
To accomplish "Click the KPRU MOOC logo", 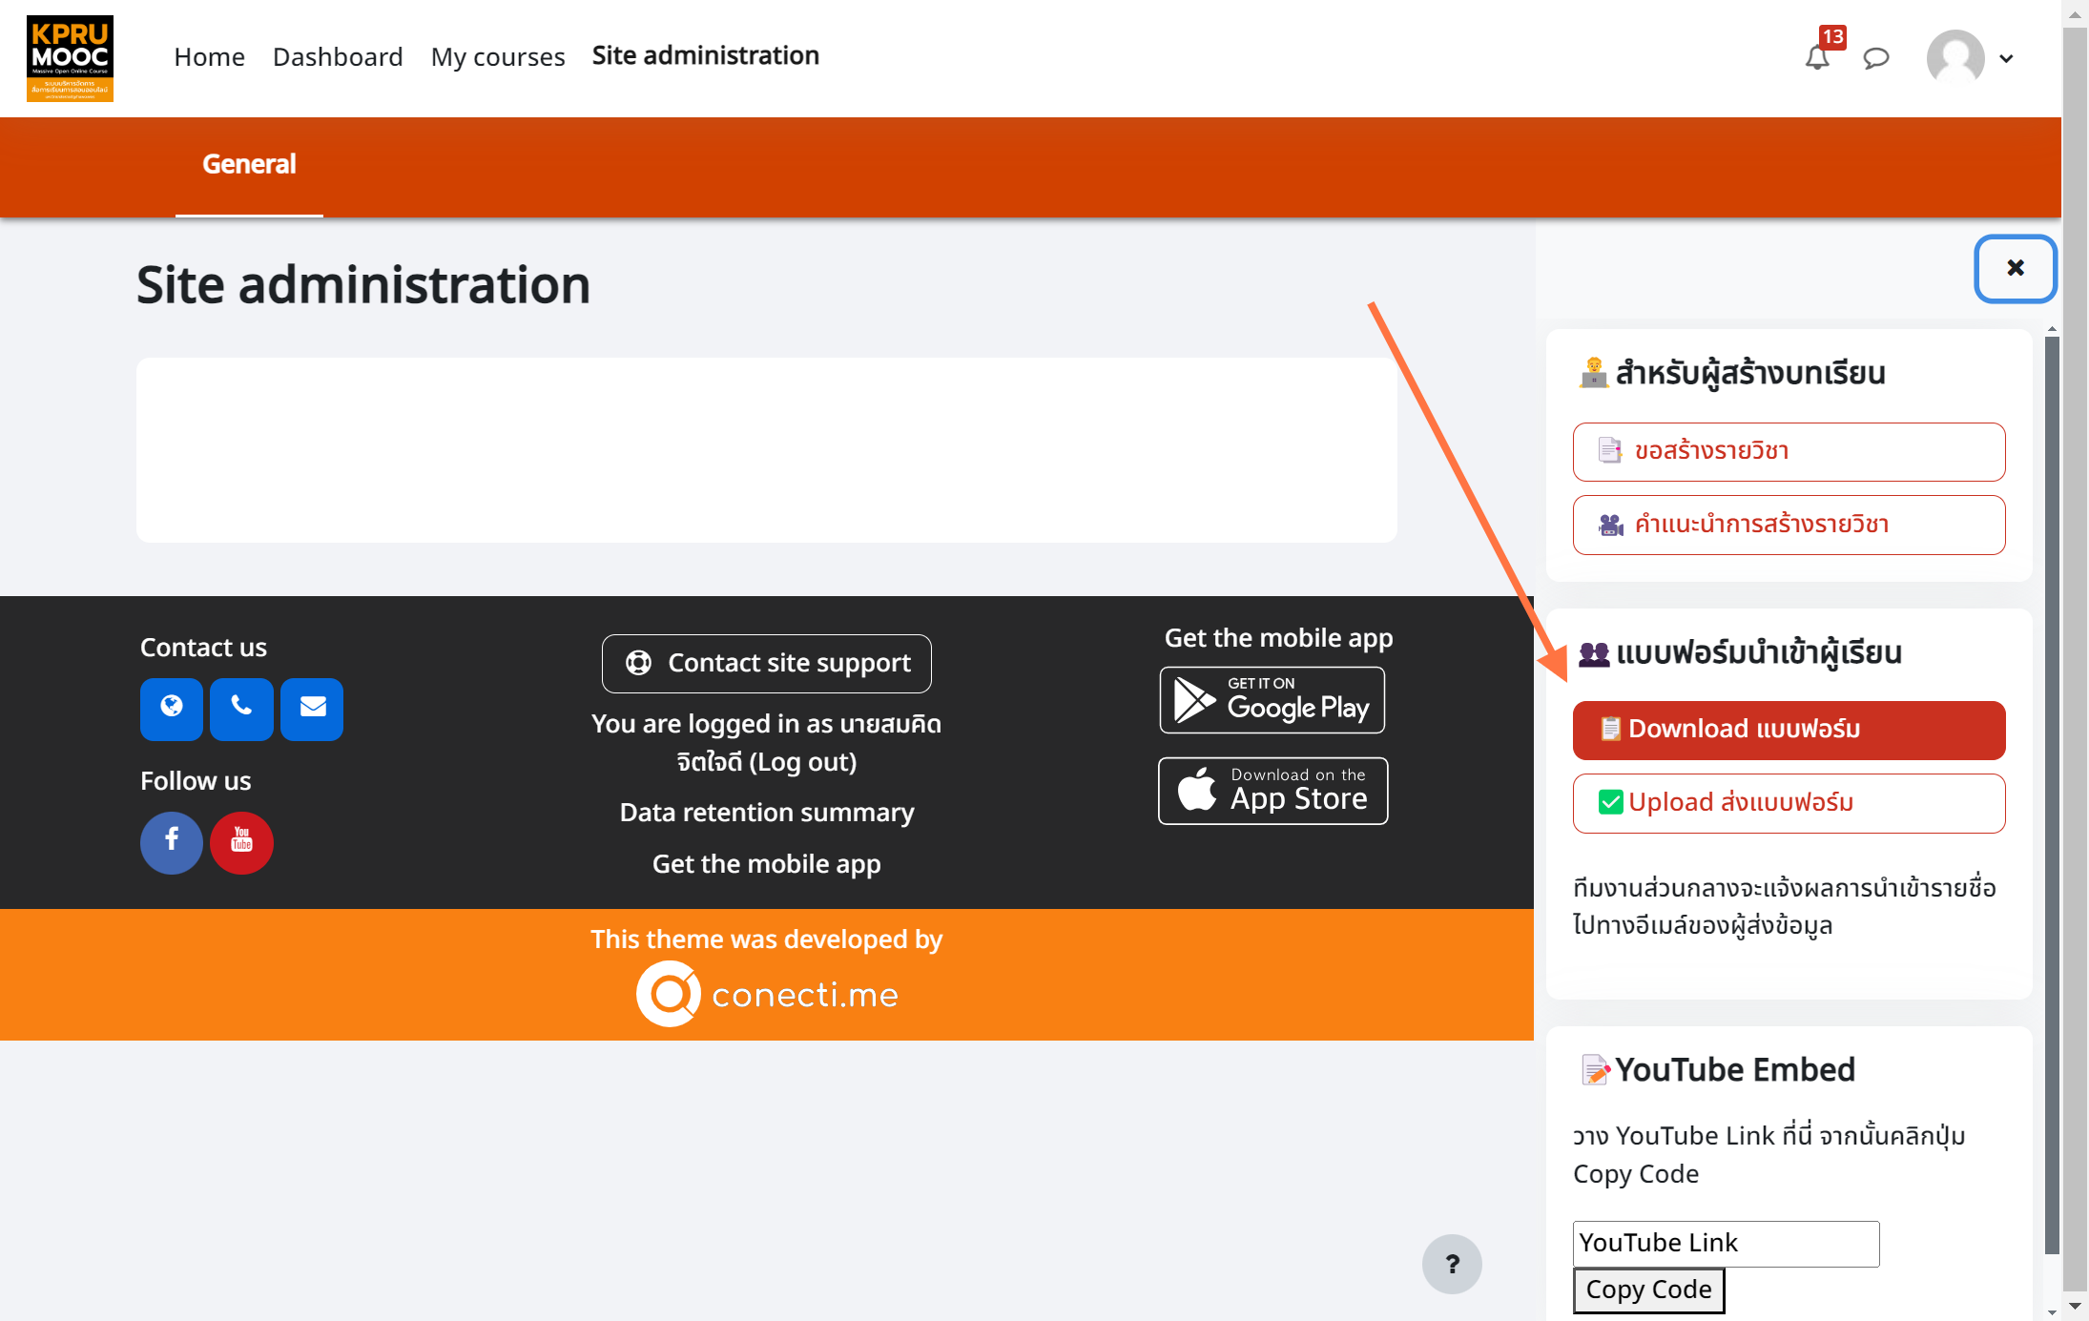I will (x=70, y=58).
